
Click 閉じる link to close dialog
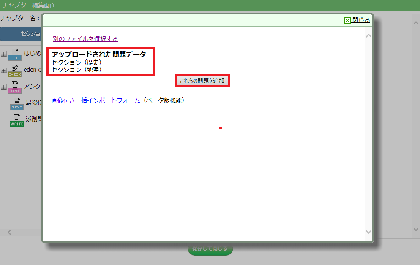[361, 20]
